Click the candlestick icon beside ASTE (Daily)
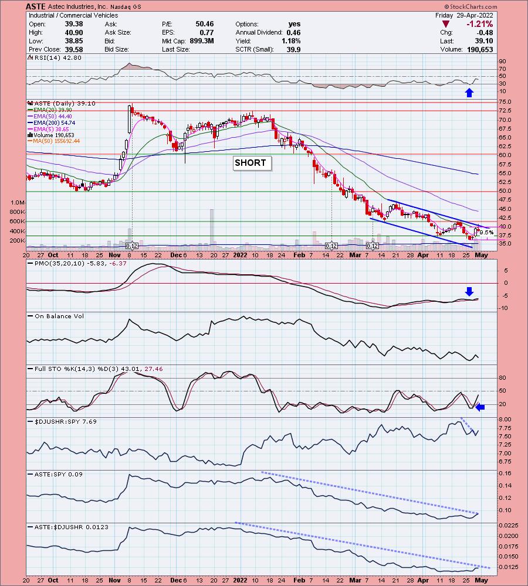Image resolution: width=528 pixels, height=586 pixels. [x=31, y=104]
